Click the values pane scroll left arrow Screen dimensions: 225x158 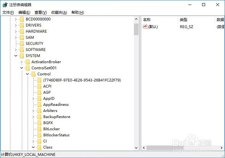click(144, 148)
